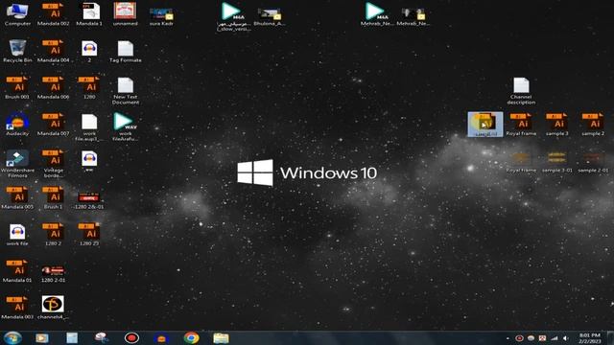Select the 1280 Illustrator file

pos(89,87)
